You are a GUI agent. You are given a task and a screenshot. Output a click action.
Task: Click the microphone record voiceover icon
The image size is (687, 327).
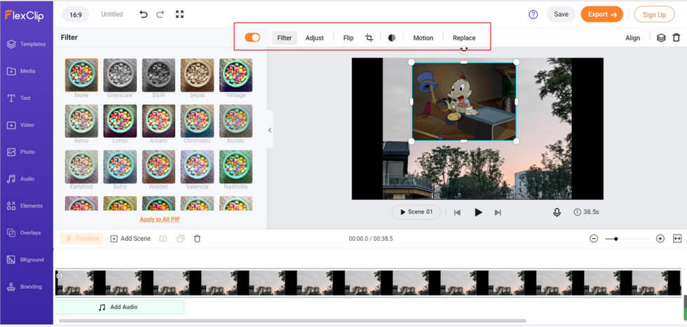pos(557,212)
